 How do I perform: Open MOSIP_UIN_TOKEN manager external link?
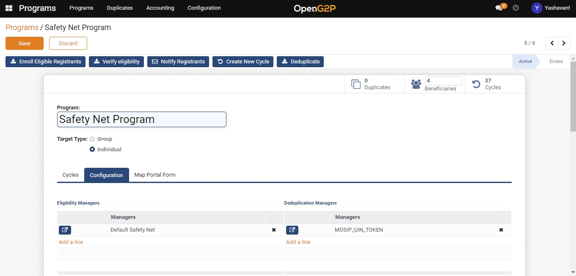tap(292, 230)
